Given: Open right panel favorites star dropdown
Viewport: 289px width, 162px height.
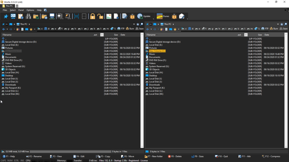Looking at the screenshot, I should 178,29.
